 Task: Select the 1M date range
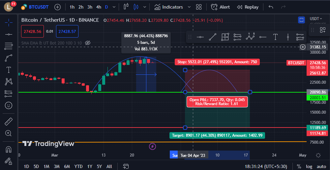click(x=46, y=166)
